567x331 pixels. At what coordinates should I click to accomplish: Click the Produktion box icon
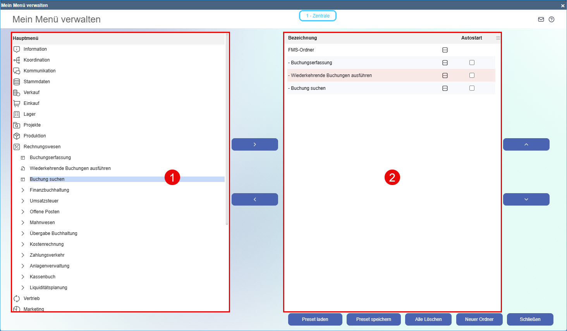point(17,136)
